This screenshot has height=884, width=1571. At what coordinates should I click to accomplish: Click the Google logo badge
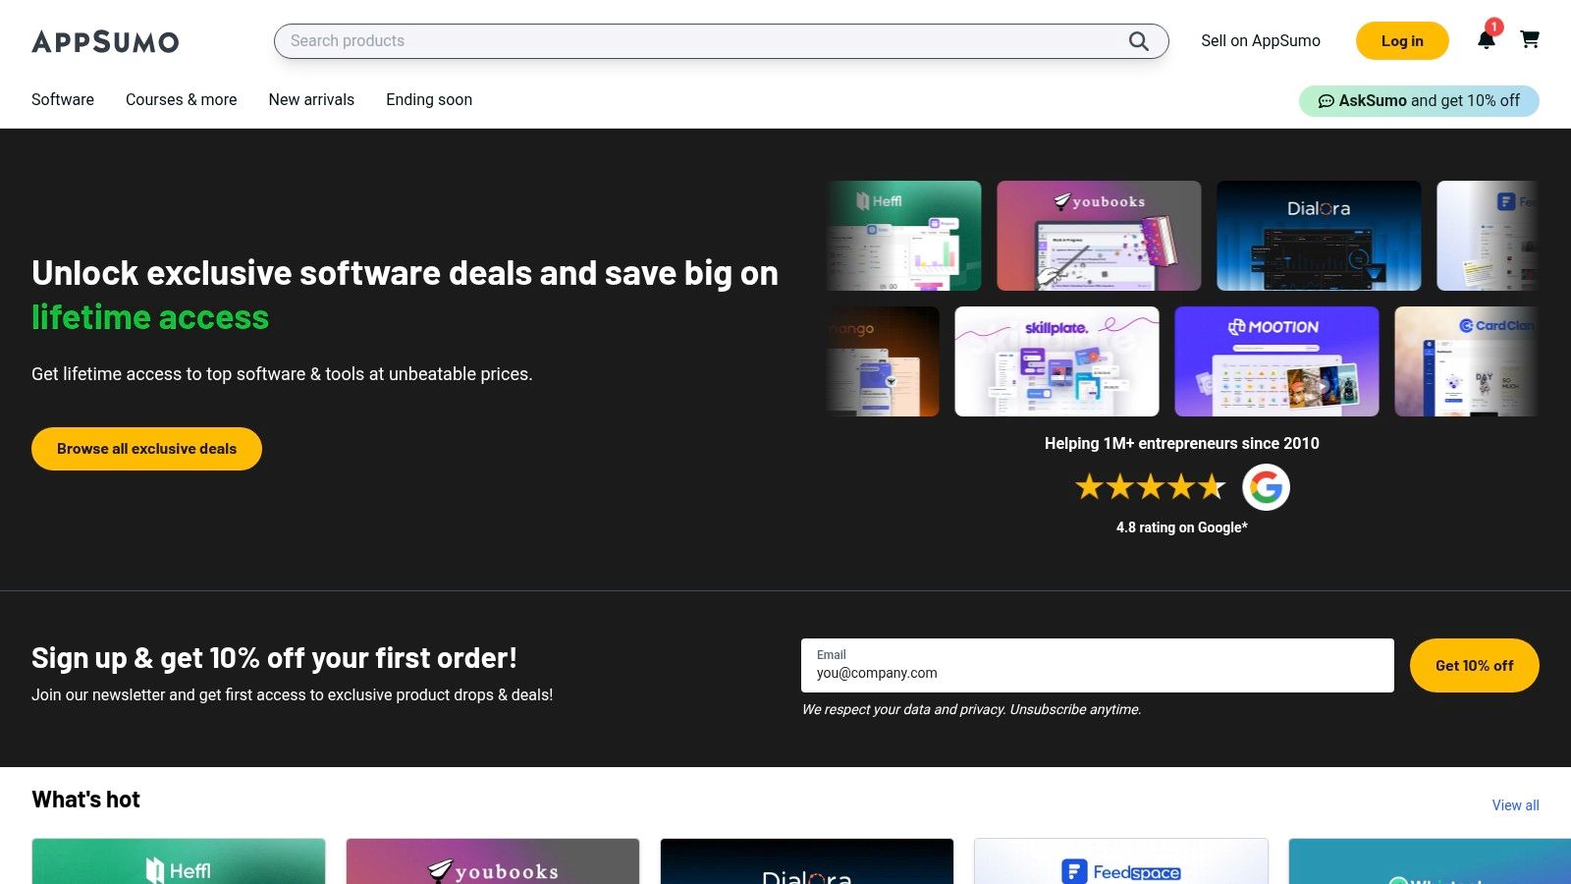[1266, 487]
